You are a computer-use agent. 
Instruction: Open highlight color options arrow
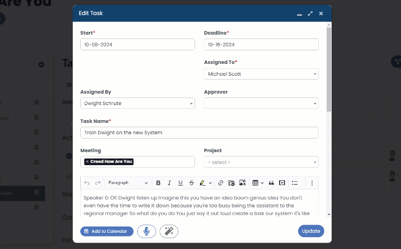coord(210,183)
